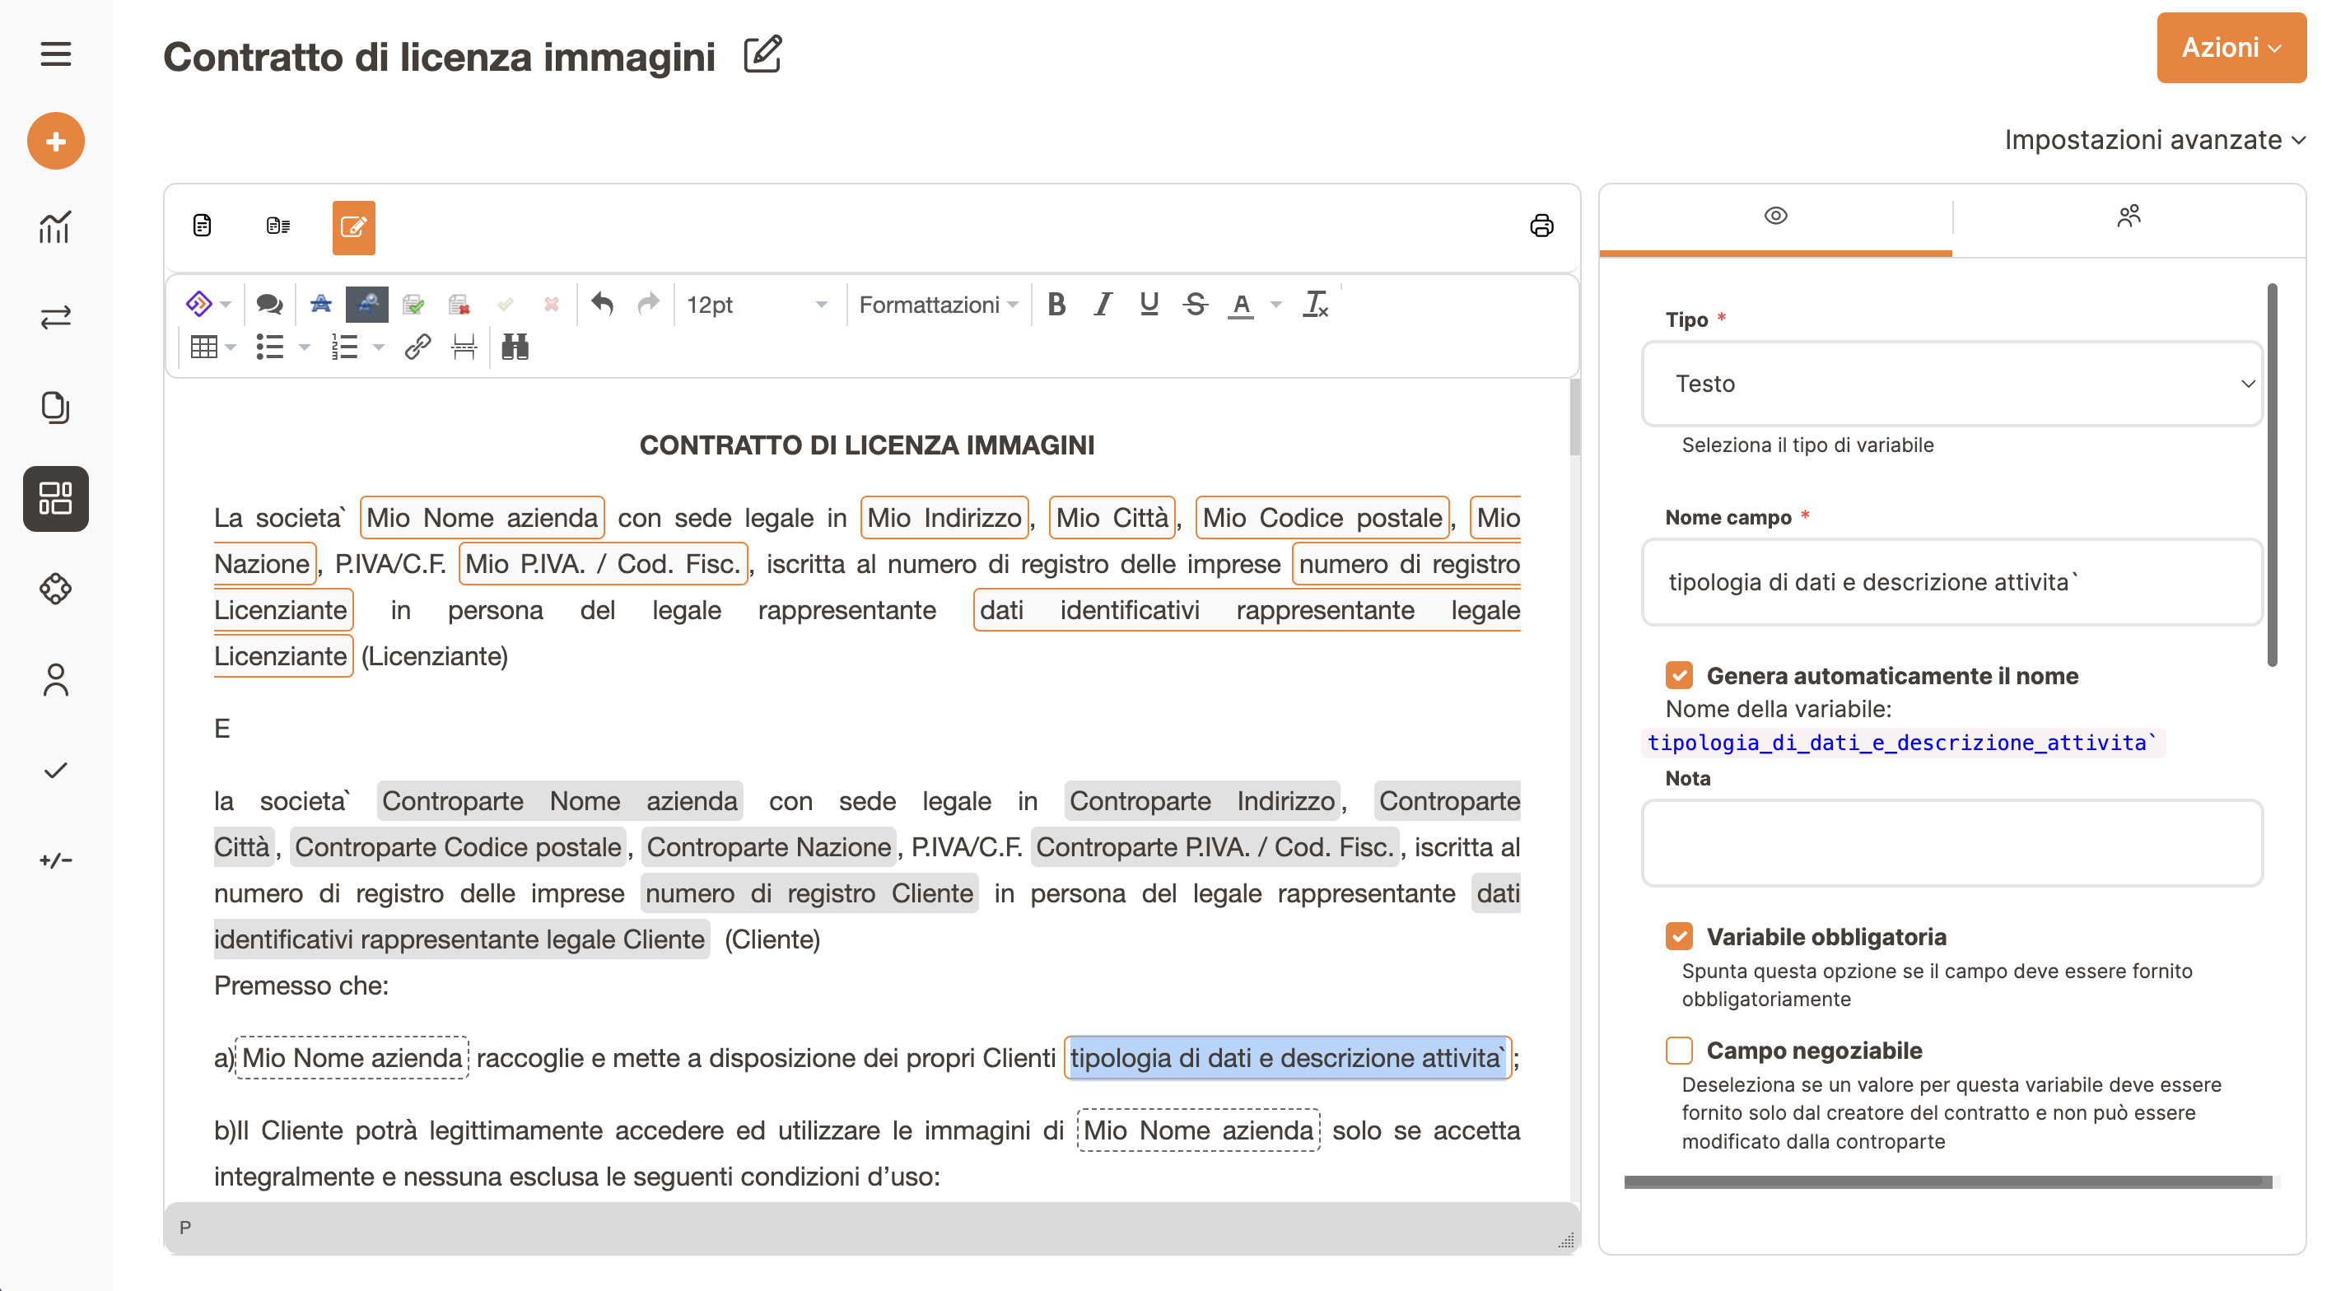
Task: Select the numero di registro Cliente variable
Action: [809, 893]
